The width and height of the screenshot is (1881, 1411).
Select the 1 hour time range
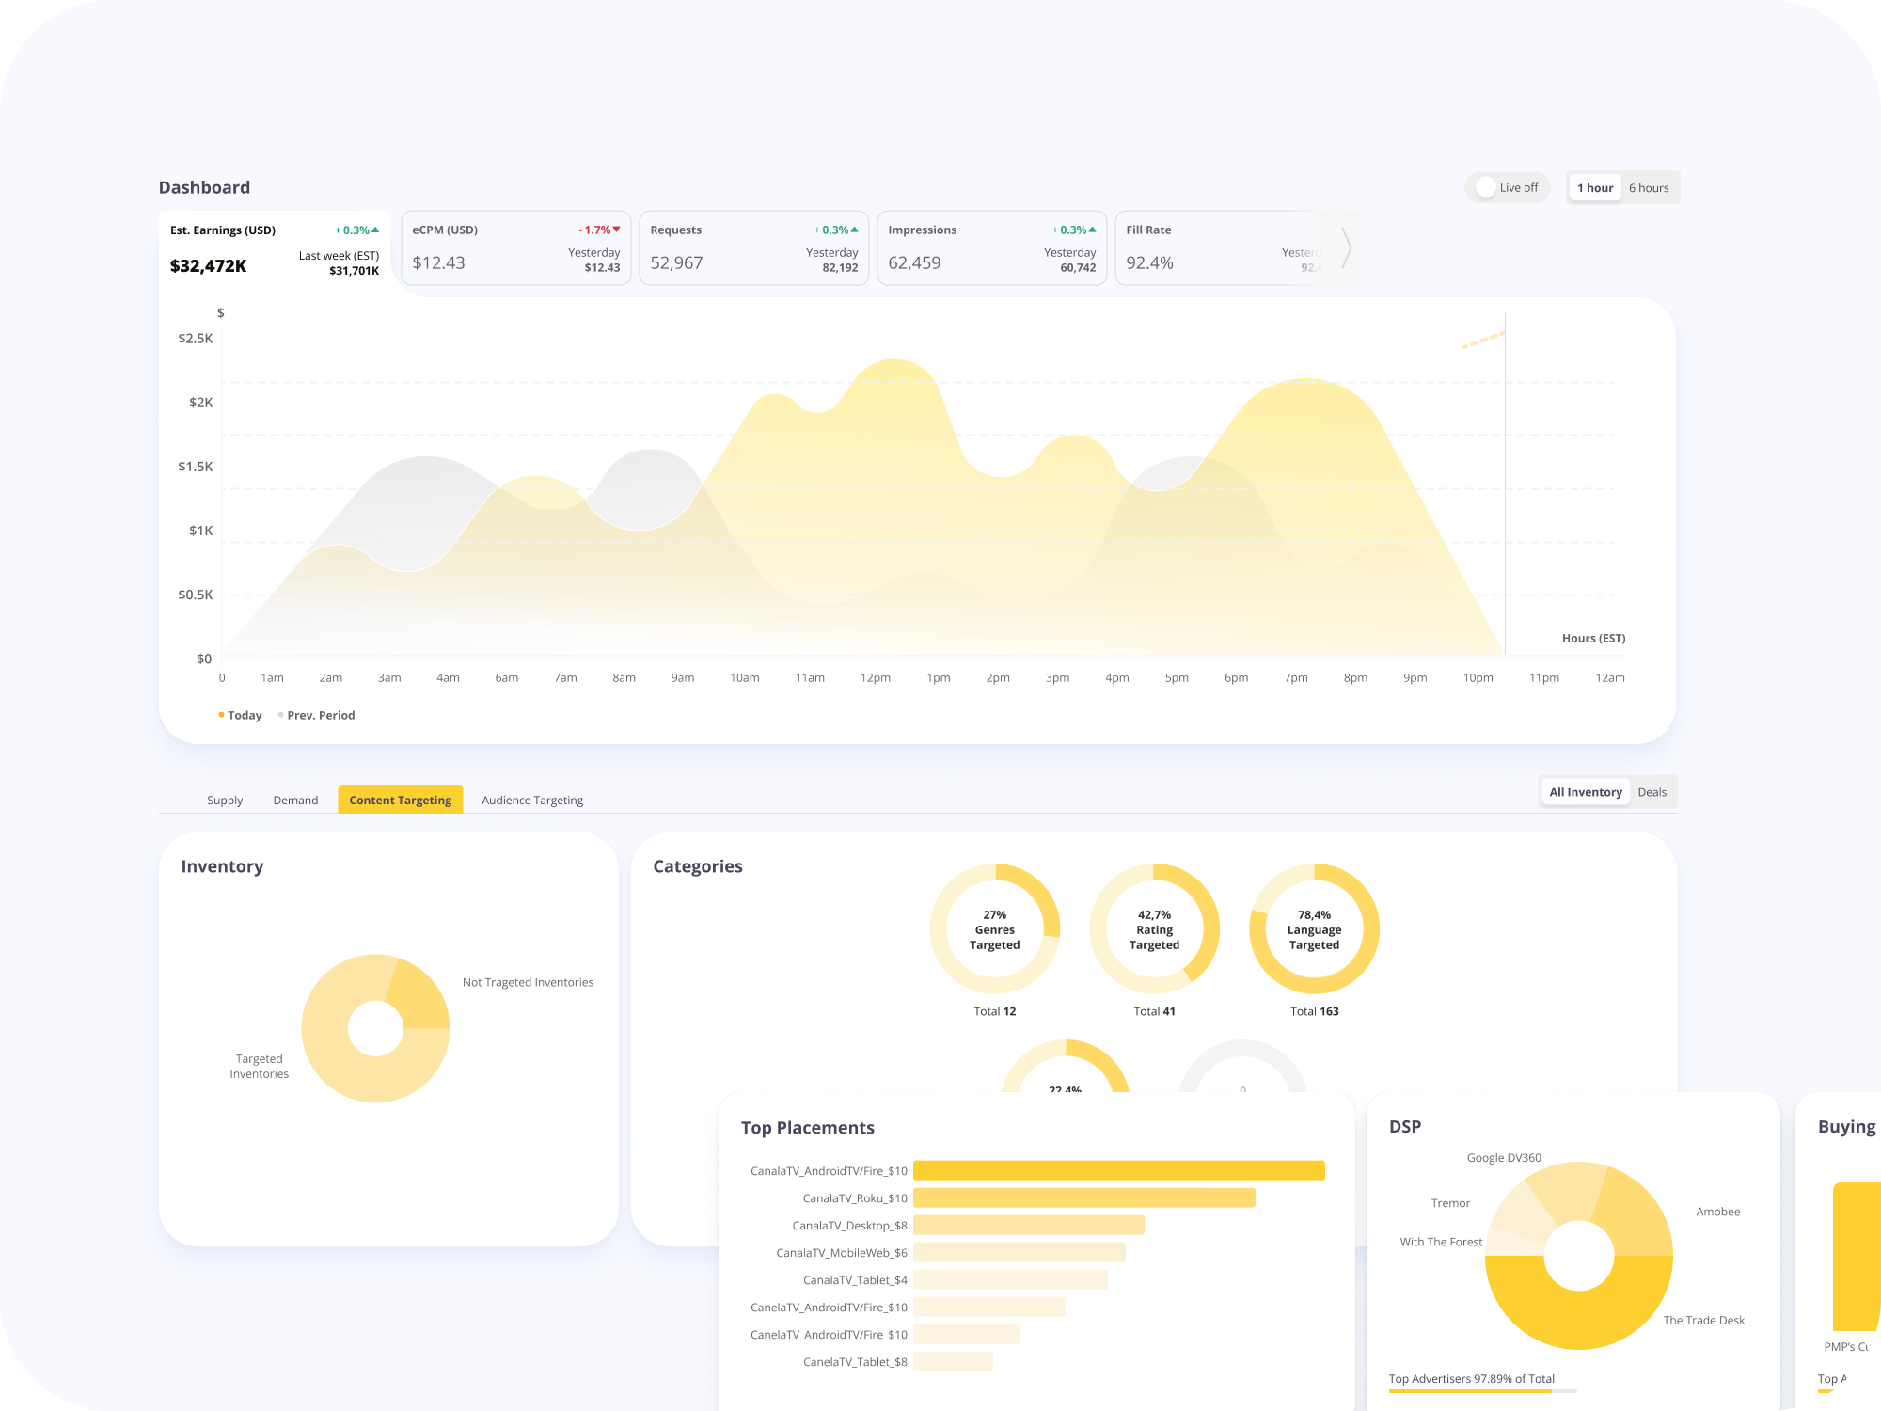pos(1594,188)
